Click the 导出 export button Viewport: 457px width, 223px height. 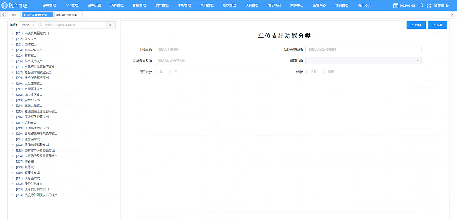point(416,25)
